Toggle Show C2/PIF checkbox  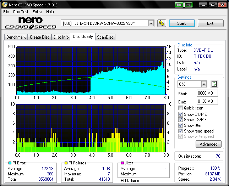coord(180,119)
